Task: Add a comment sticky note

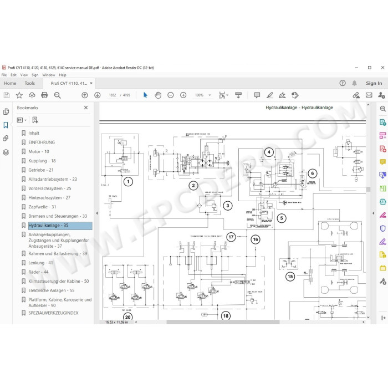Action: (x=257, y=95)
